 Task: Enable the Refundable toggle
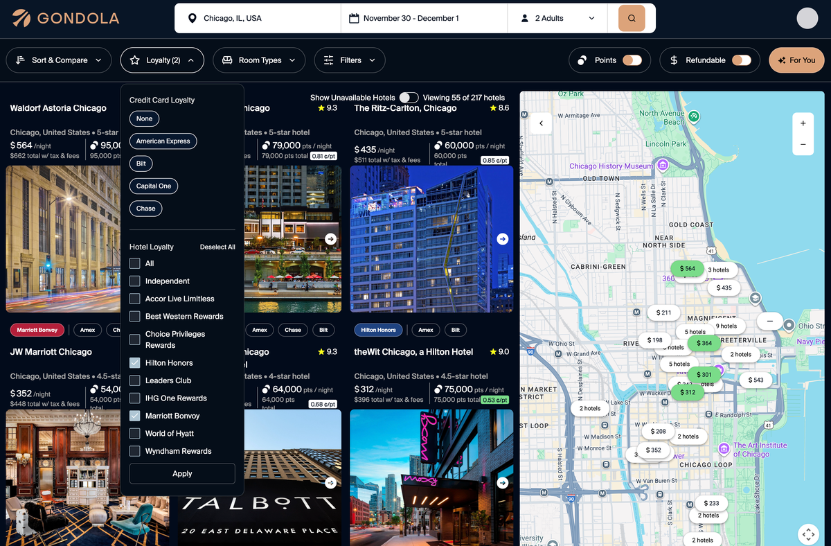tap(741, 60)
